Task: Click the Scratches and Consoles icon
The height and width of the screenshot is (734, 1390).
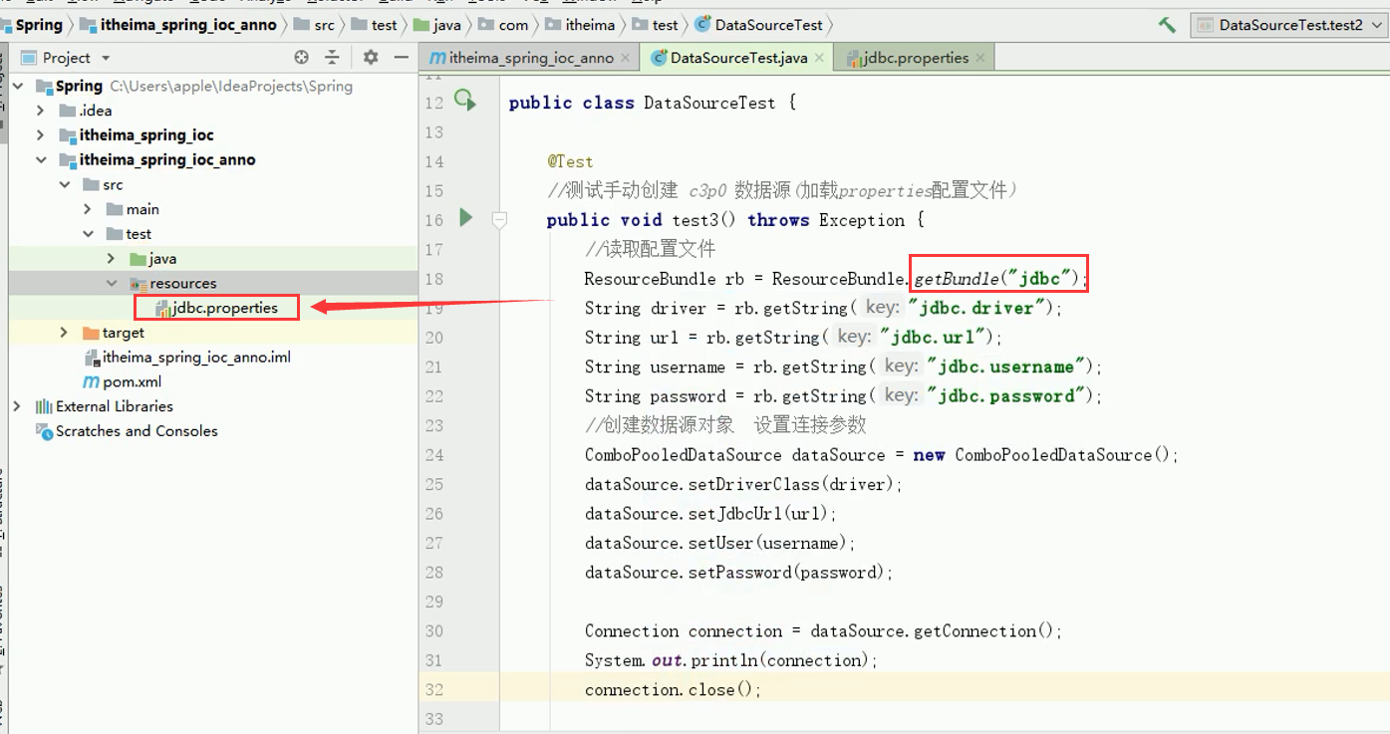Action: coord(44,431)
